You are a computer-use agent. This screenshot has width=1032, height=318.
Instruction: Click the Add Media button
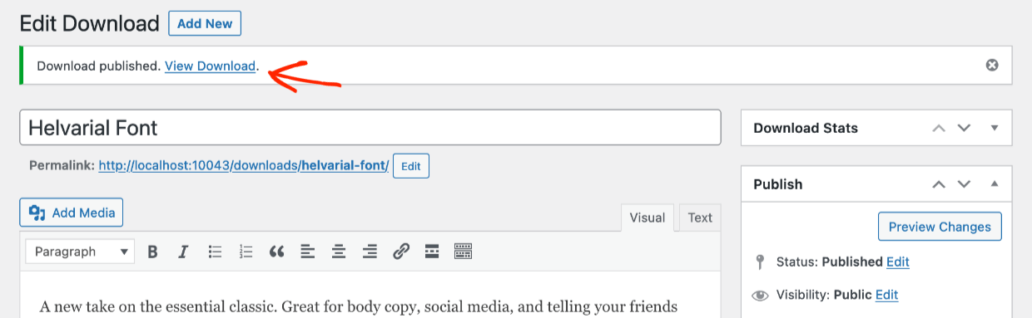72,213
